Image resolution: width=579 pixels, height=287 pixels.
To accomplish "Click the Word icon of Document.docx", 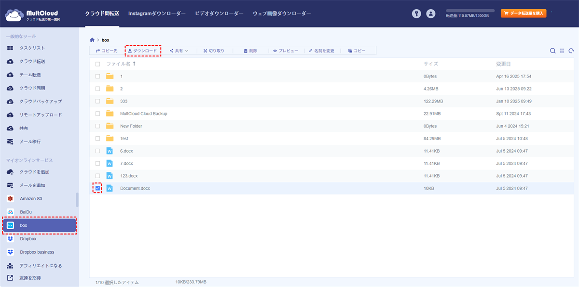I will coord(110,188).
